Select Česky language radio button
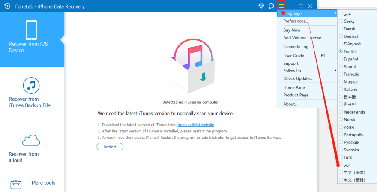Image resolution: width=377 pixels, height=192 pixels. (x=341, y=21)
